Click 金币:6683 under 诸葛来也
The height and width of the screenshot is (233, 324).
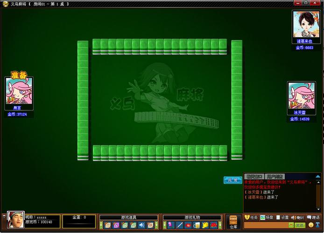click(x=304, y=48)
